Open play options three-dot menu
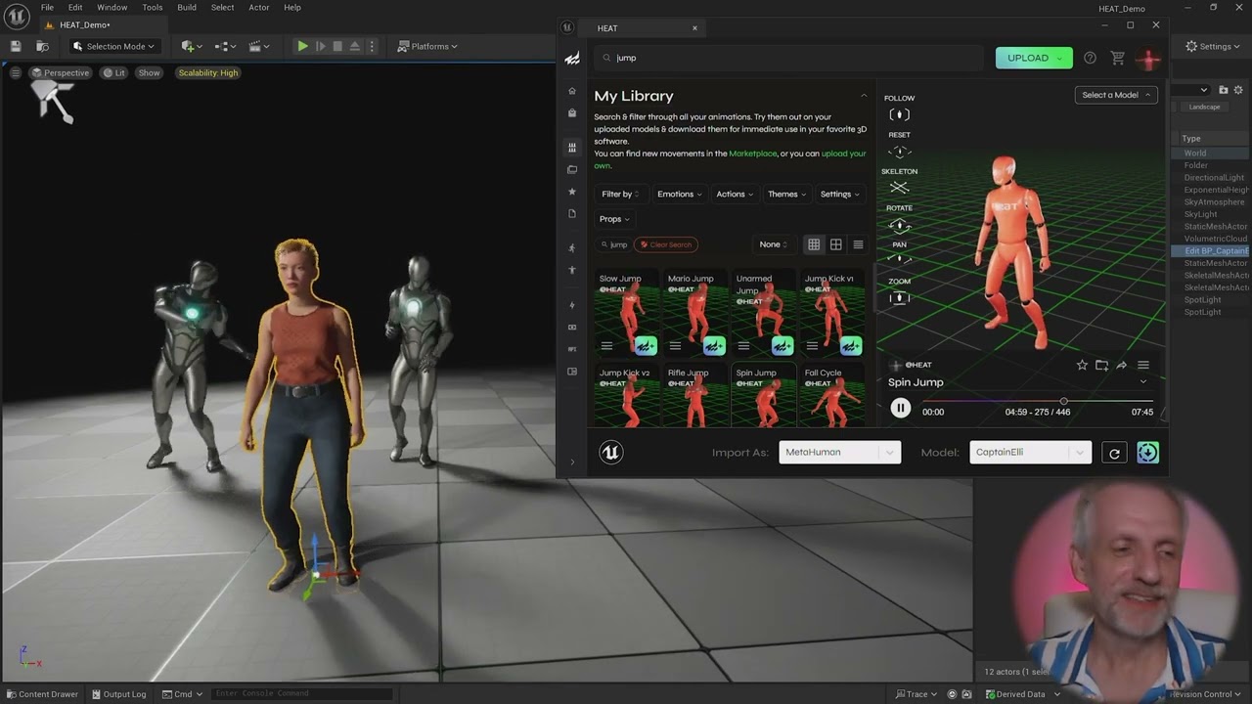The width and height of the screenshot is (1252, 704). point(372,46)
